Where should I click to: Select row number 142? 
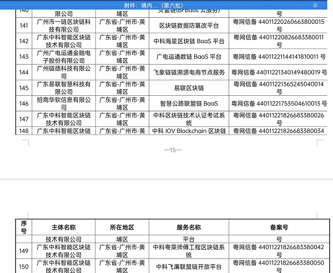point(24,41)
